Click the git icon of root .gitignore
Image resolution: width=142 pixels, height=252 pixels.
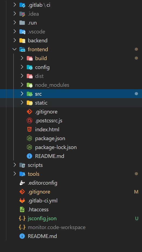click(x=22, y=192)
